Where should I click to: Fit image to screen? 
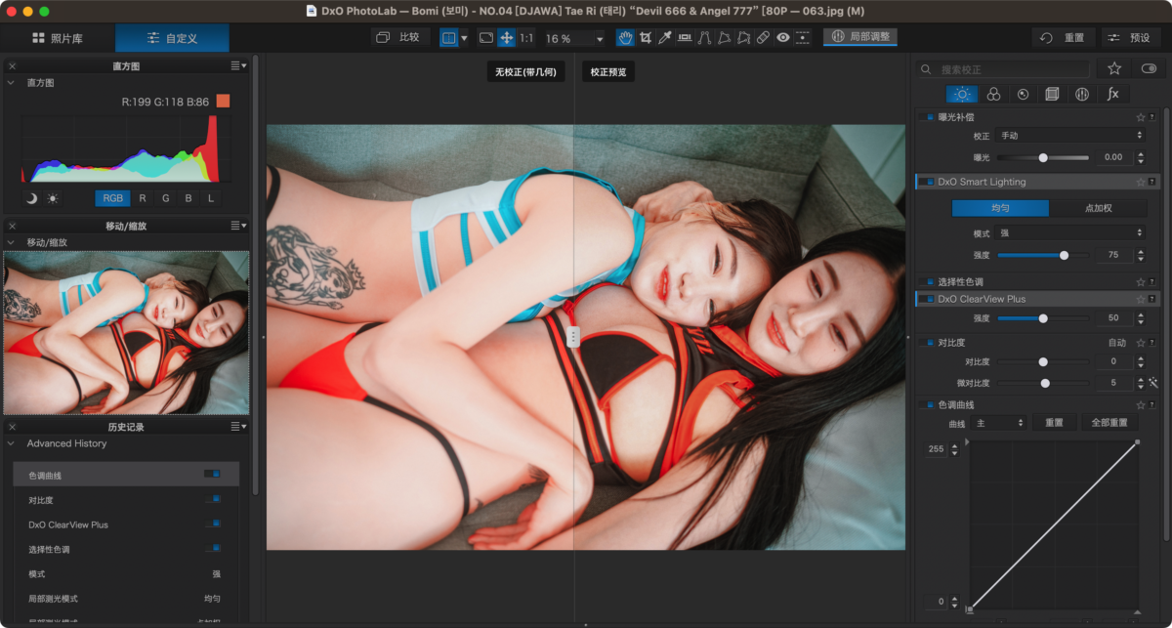pos(485,38)
